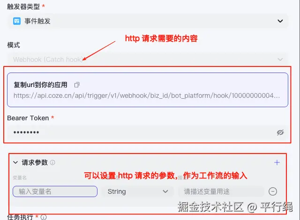This screenshot has width=300, height=220.
Task: Select the 事件触发 trigger type option
Action: (x=37, y=21)
